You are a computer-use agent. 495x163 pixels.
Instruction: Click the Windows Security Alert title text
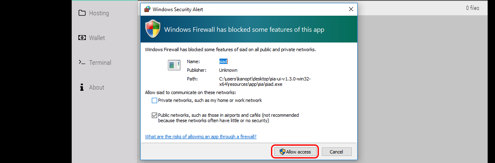coord(178,9)
